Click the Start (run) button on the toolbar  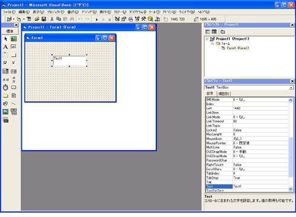point(96,20)
